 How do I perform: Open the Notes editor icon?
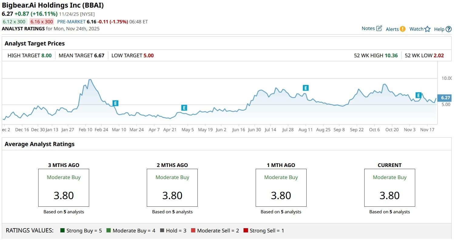378,28
